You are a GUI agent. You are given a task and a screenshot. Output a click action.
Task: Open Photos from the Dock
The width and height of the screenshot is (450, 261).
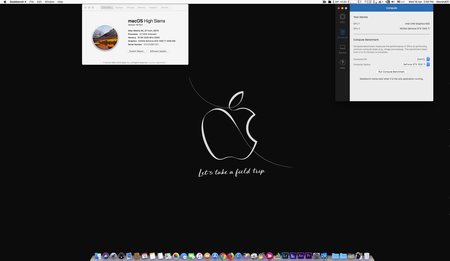(176, 256)
